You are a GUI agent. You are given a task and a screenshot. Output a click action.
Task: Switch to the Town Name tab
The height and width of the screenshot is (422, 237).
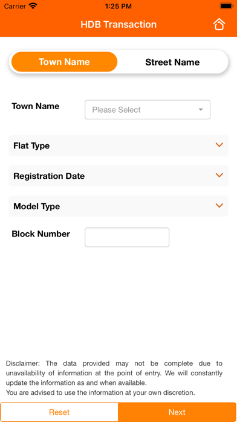pos(65,62)
